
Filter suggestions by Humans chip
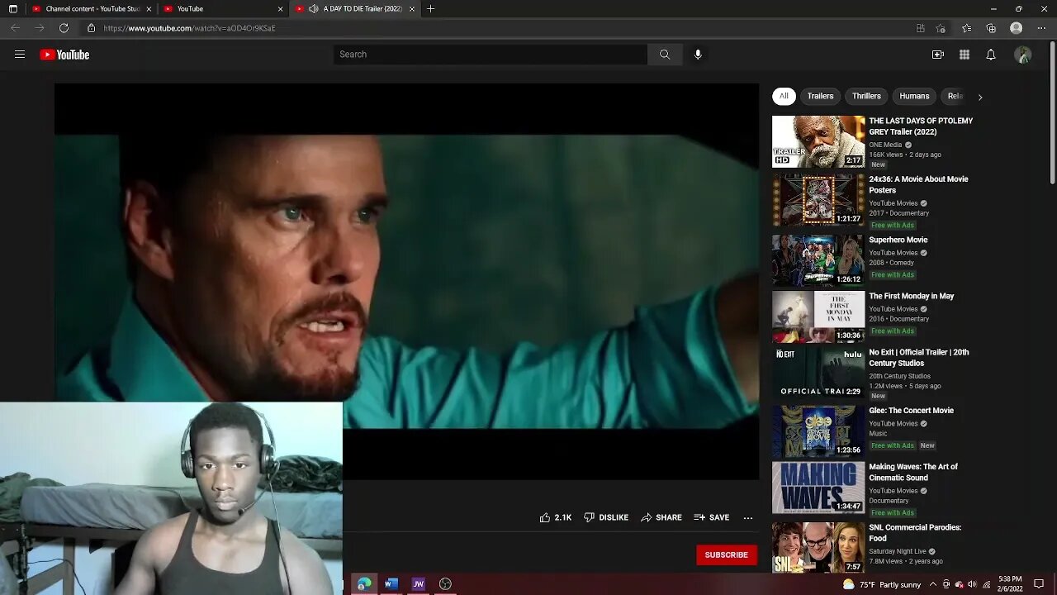click(x=914, y=96)
